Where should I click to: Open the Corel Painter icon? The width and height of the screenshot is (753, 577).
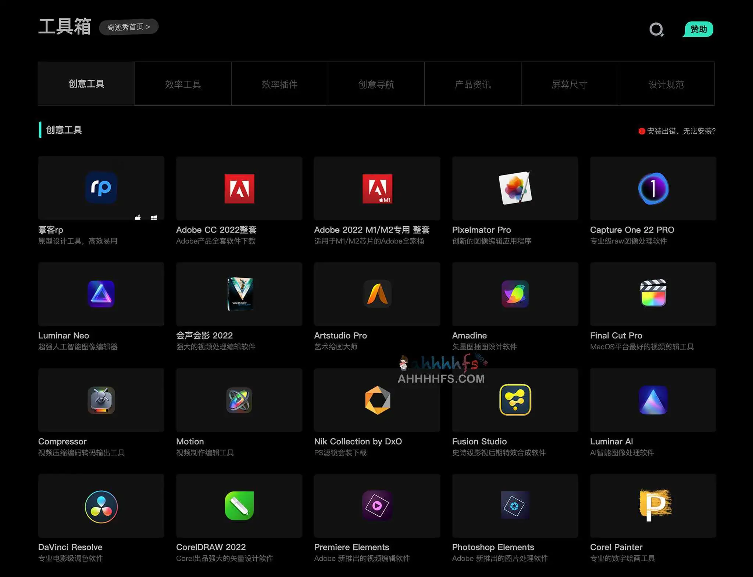tap(656, 505)
